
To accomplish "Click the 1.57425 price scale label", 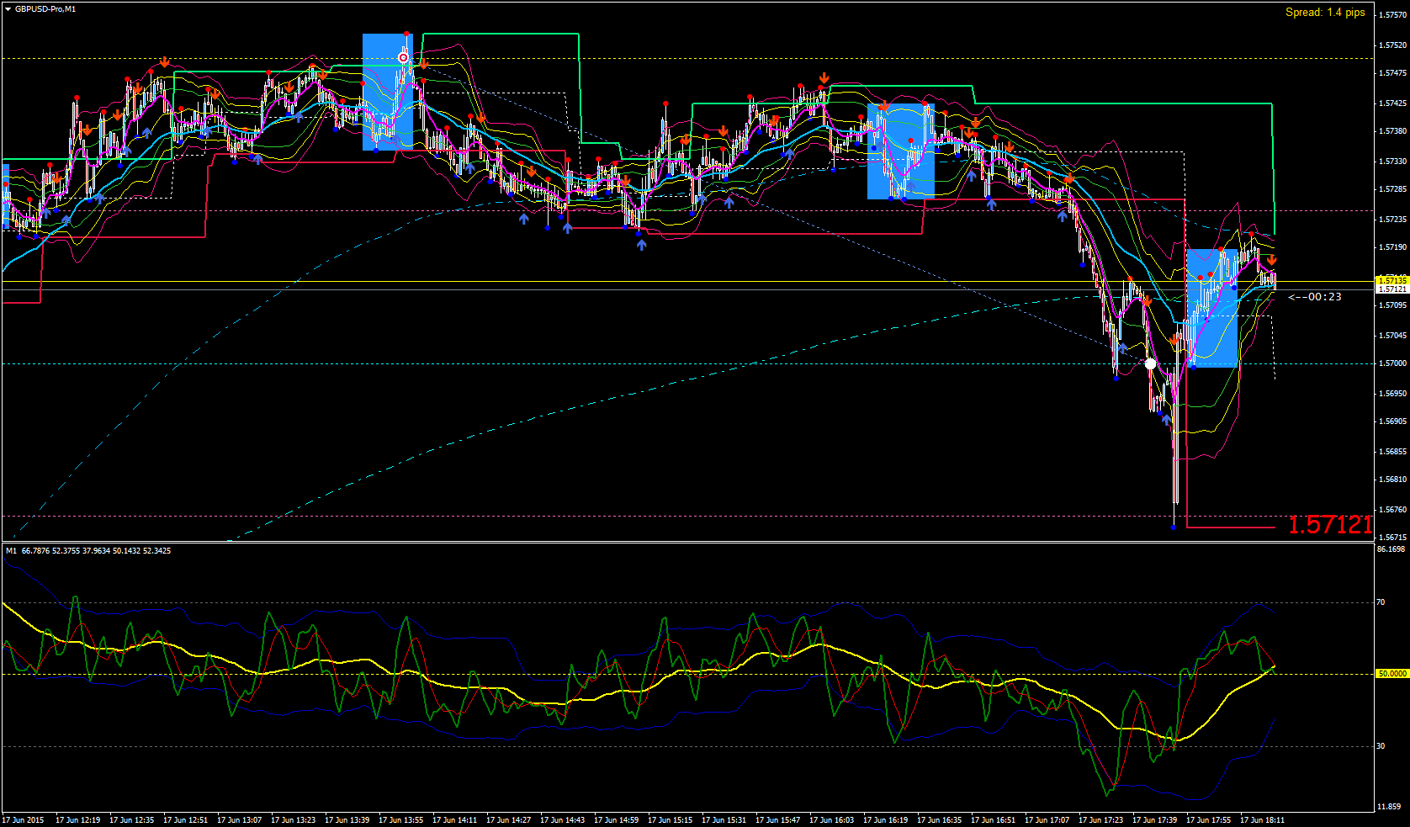I will [x=1393, y=103].
